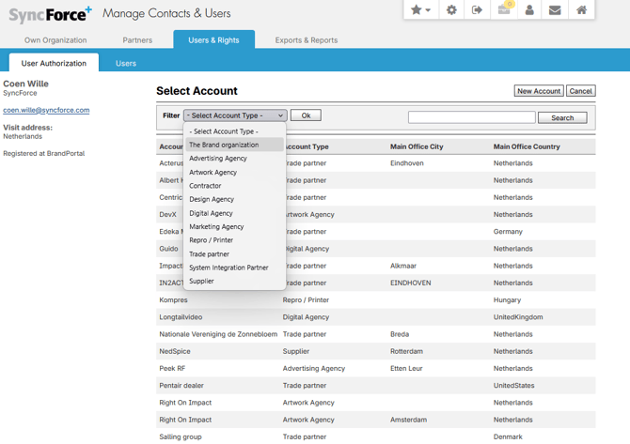Click the Search button
This screenshot has width=630, height=444.
(562, 118)
